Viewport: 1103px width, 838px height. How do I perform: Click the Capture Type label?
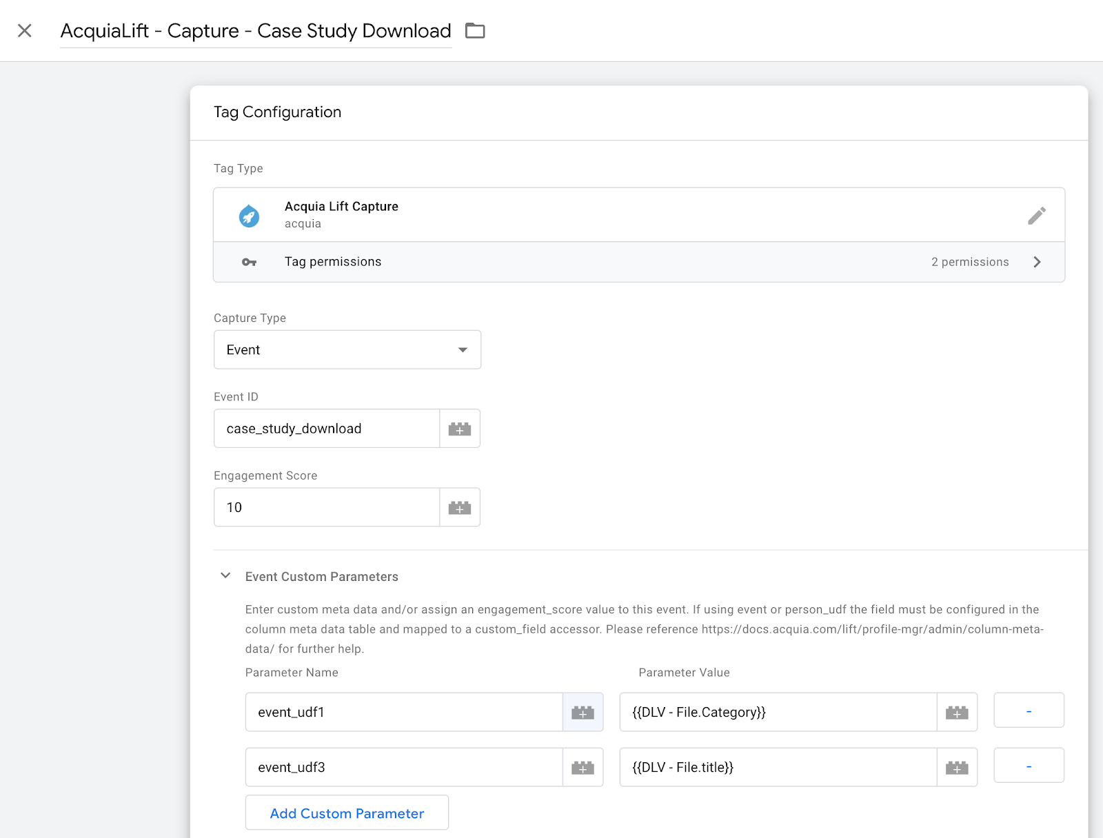tap(250, 318)
